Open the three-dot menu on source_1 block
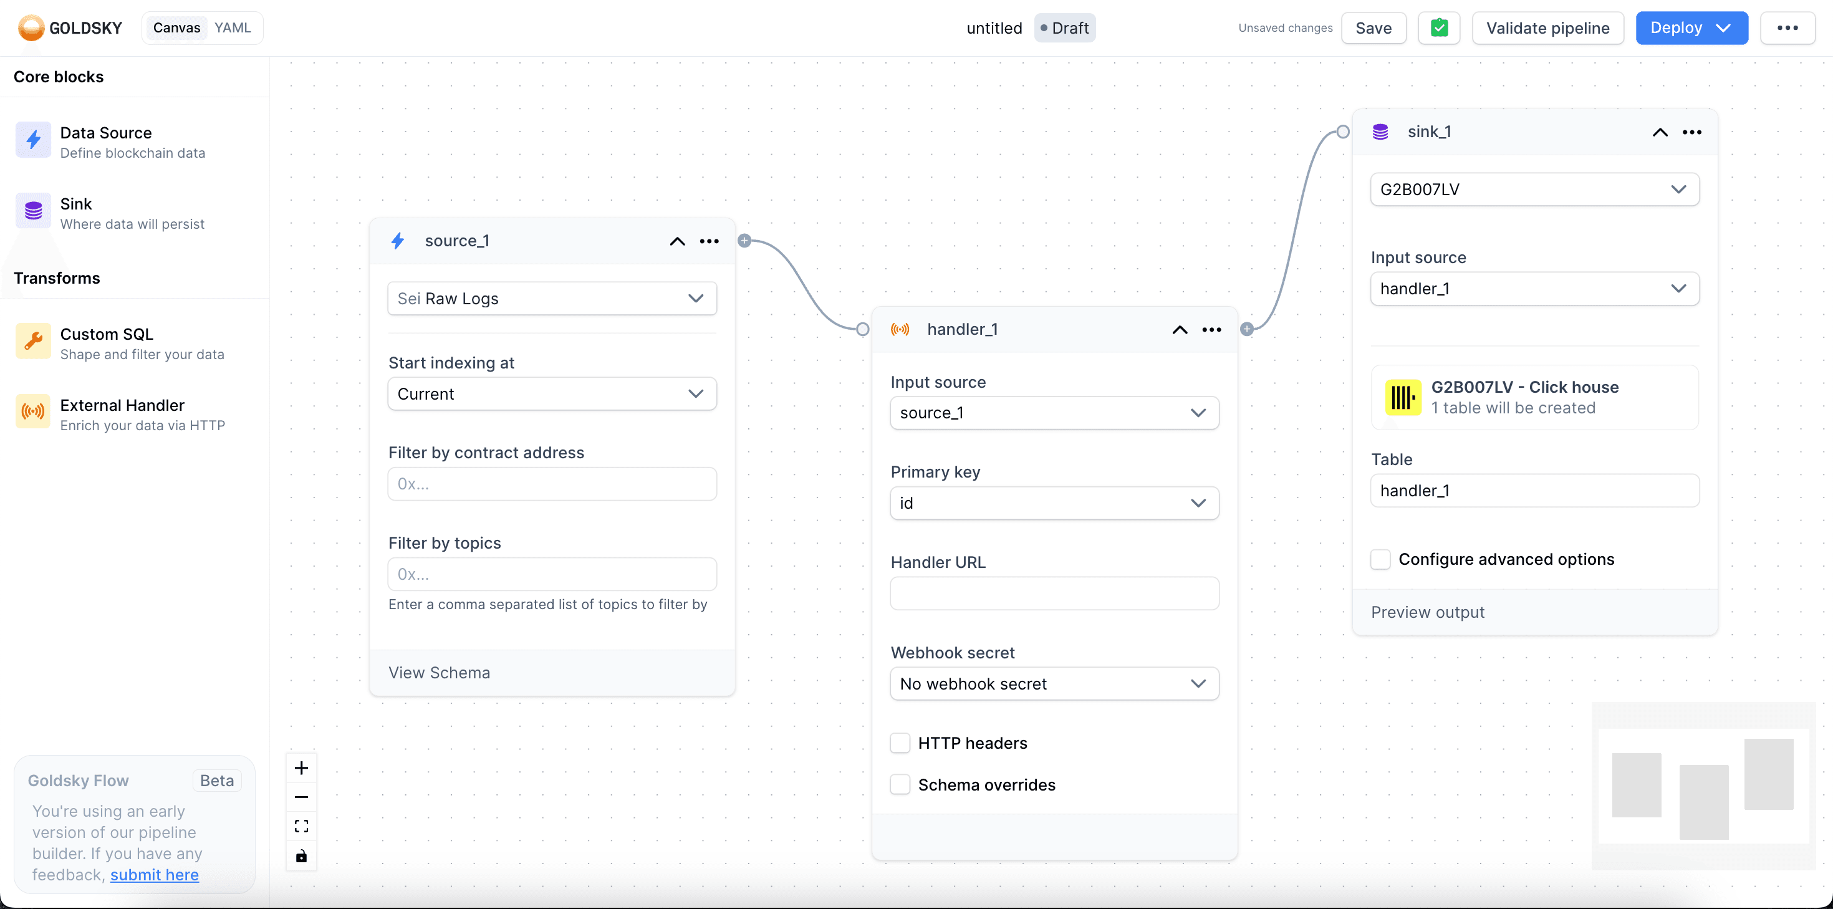This screenshot has width=1833, height=909. point(709,241)
